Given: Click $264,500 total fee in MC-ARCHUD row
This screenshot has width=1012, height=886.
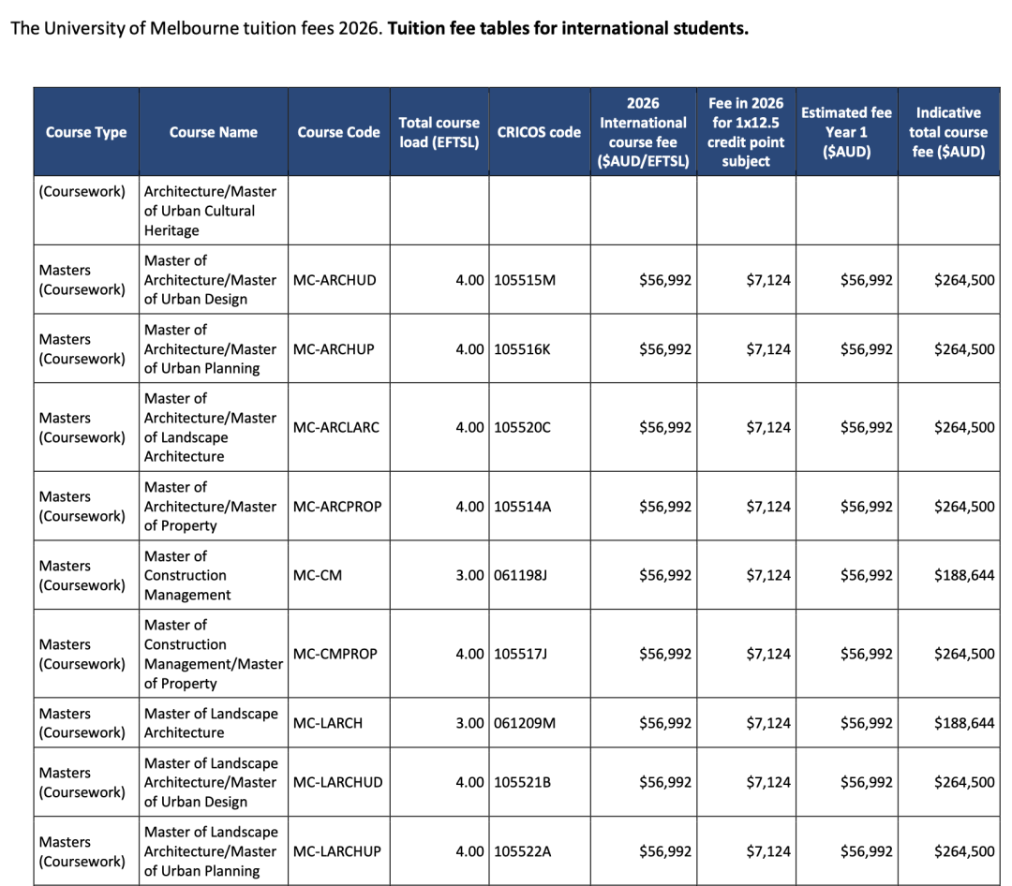Looking at the screenshot, I should 964,280.
